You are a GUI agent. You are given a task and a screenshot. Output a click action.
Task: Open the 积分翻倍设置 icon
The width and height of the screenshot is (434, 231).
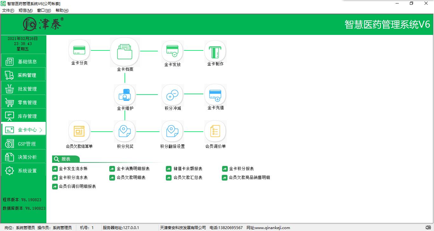tap(172, 131)
